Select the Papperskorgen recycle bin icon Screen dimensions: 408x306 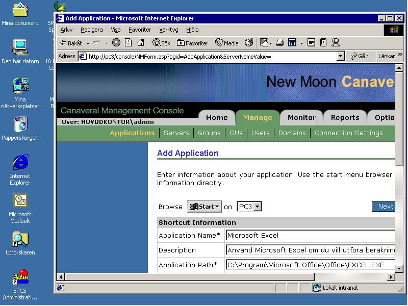point(20,129)
